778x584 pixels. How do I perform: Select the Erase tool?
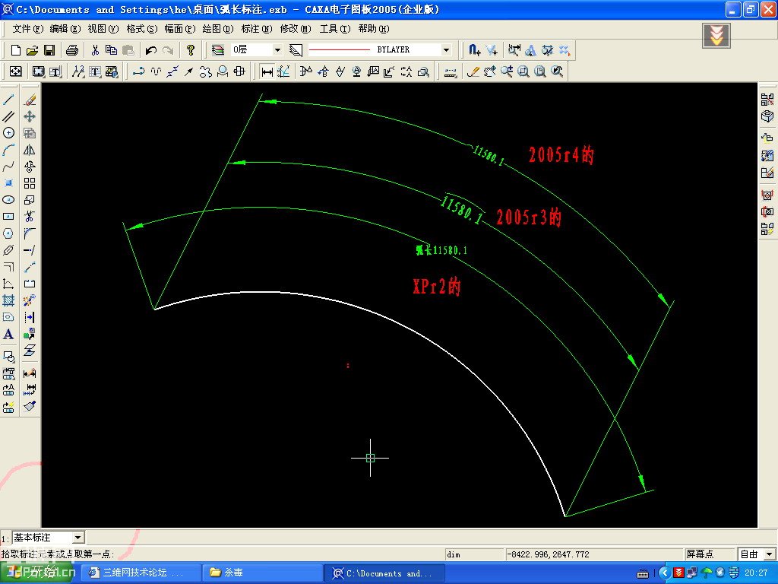coord(30,100)
